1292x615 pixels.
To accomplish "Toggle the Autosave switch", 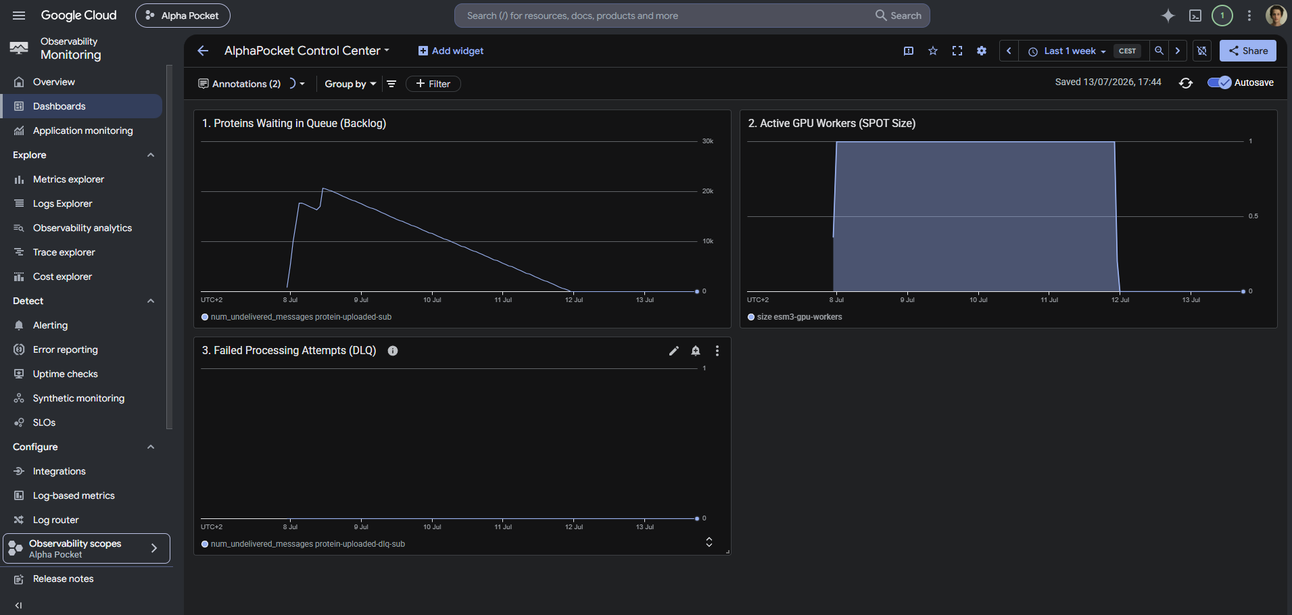I will pyautogui.click(x=1220, y=82).
